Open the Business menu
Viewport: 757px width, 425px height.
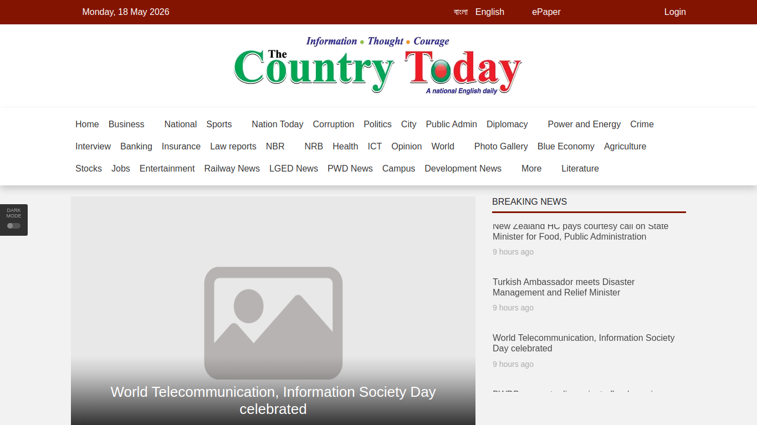click(126, 125)
